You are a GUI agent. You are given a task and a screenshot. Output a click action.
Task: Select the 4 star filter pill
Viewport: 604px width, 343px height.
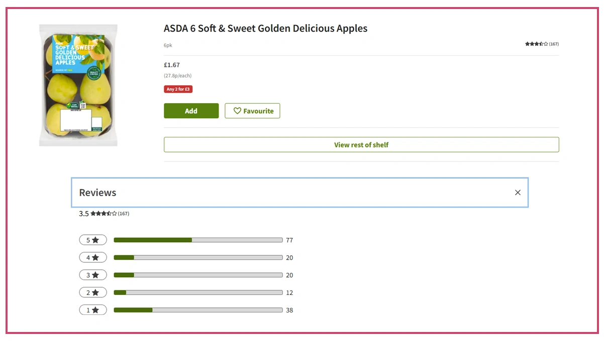click(x=93, y=258)
